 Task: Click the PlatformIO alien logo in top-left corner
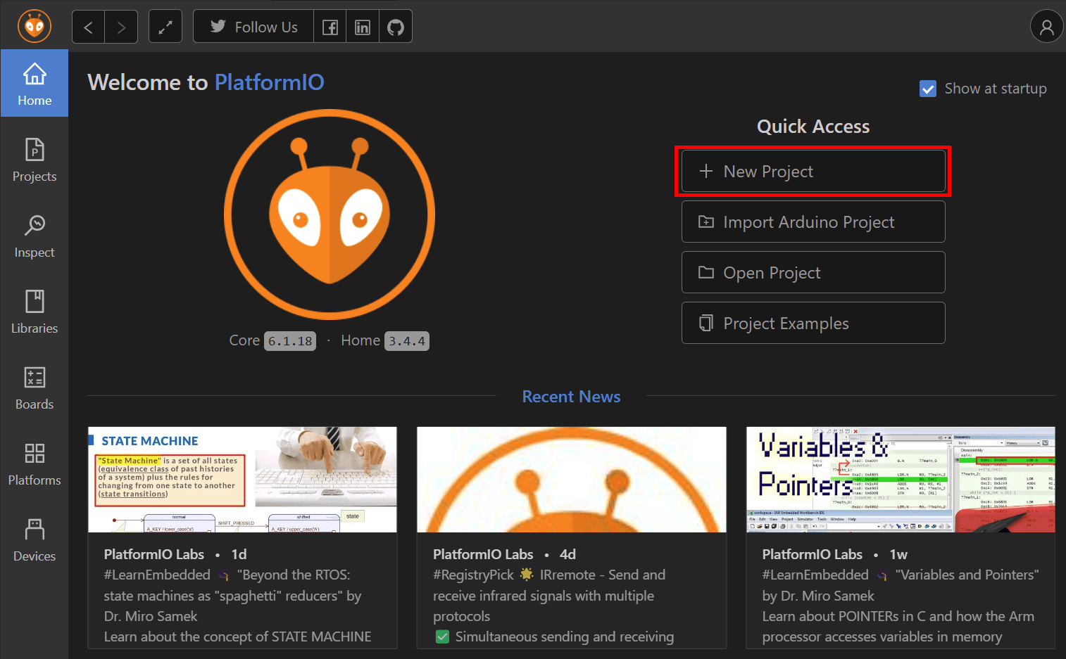pyautogui.click(x=35, y=26)
